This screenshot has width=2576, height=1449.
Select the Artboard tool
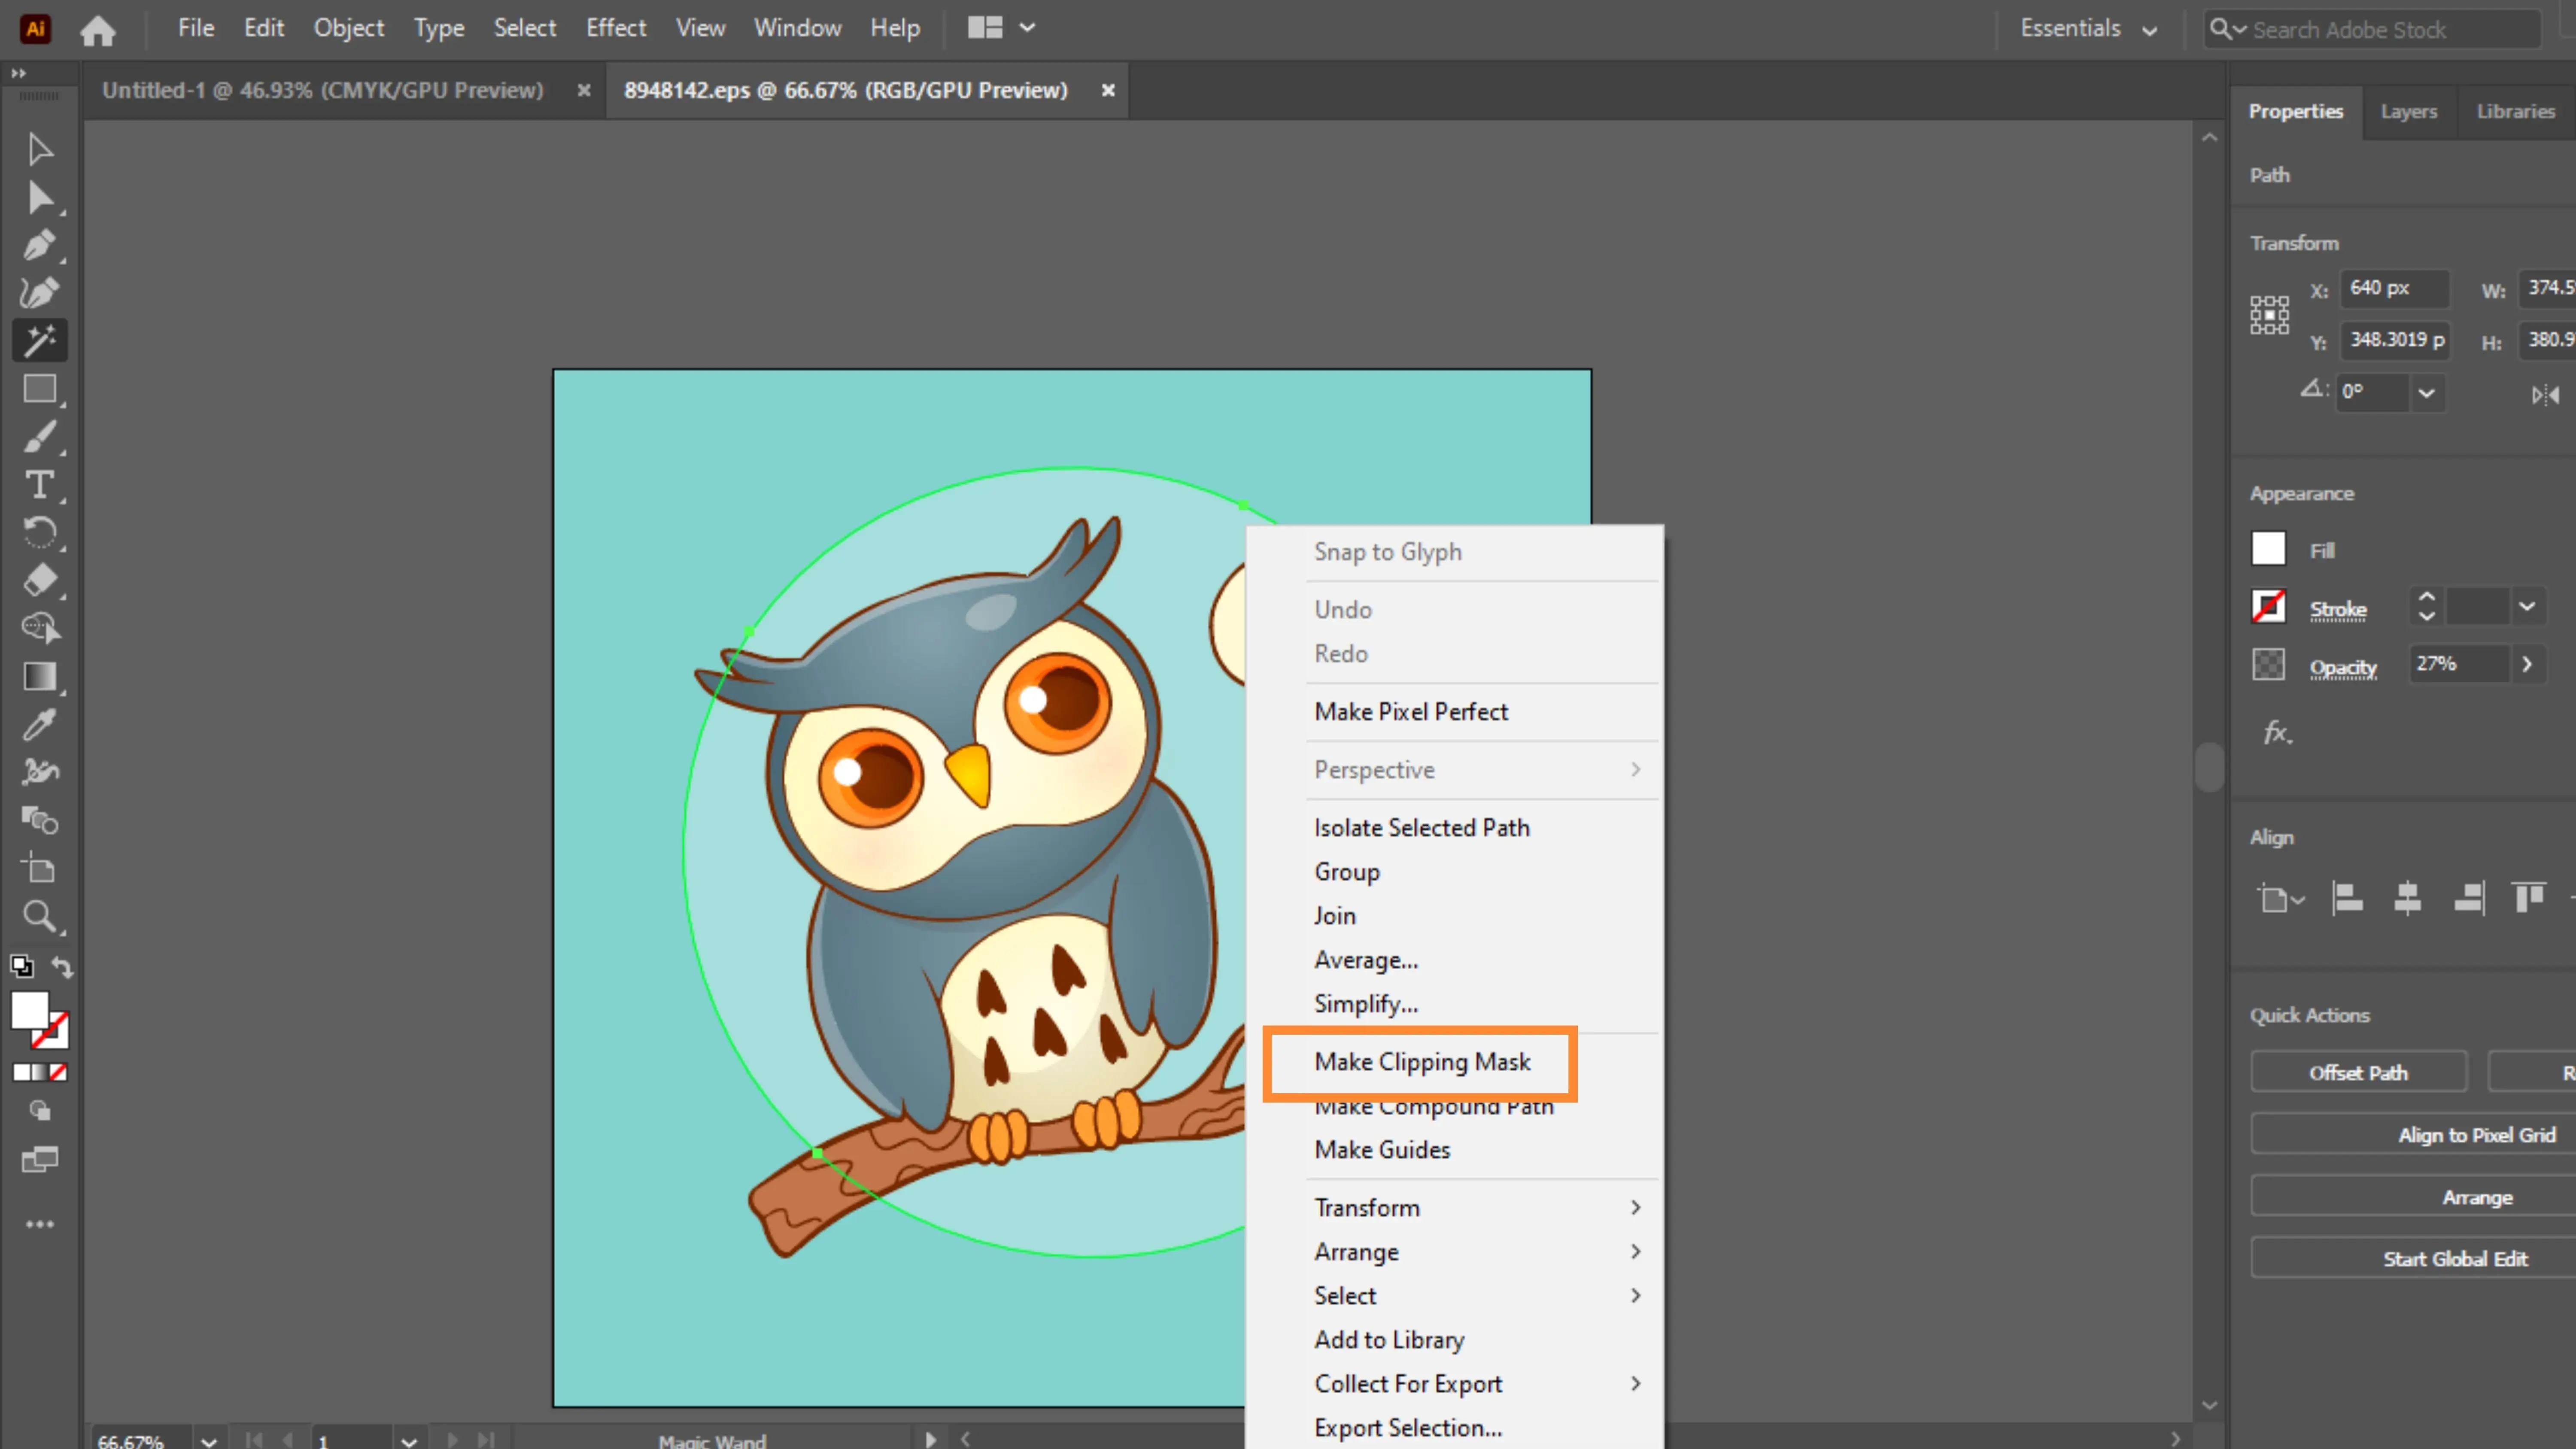pyautogui.click(x=40, y=868)
